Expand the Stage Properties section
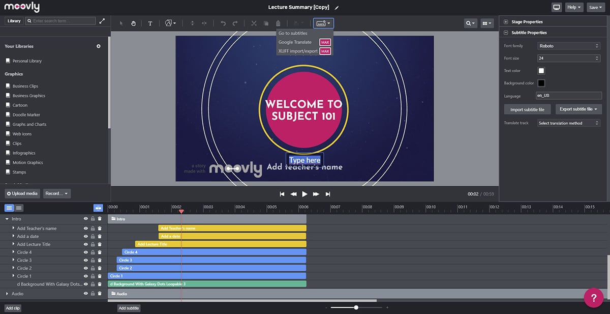The width and height of the screenshot is (610, 314). pyautogui.click(x=506, y=22)
